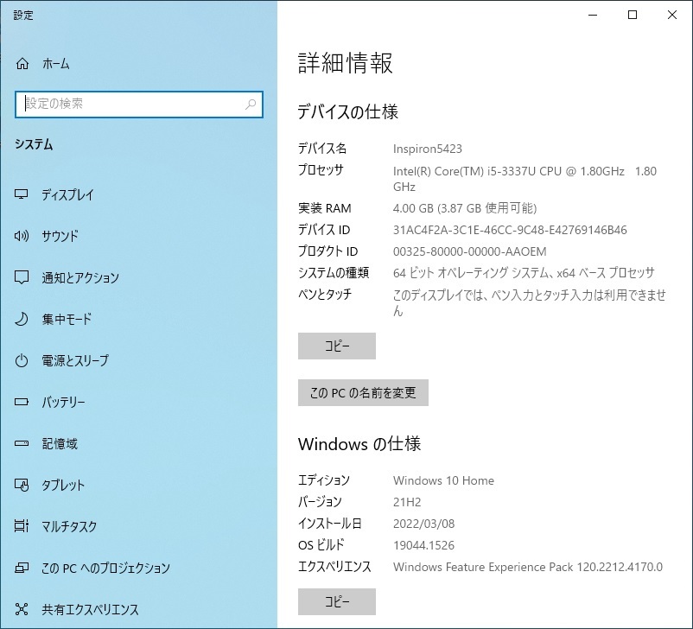This screenshot has width=693, height=629.
Task: Click the Display monitor icon
Action: click(x=22, y=194)
